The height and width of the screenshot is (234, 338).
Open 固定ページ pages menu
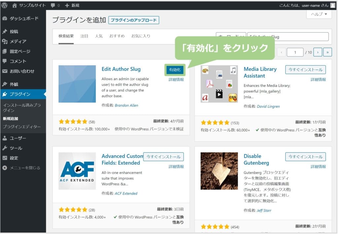coord(23,51)
